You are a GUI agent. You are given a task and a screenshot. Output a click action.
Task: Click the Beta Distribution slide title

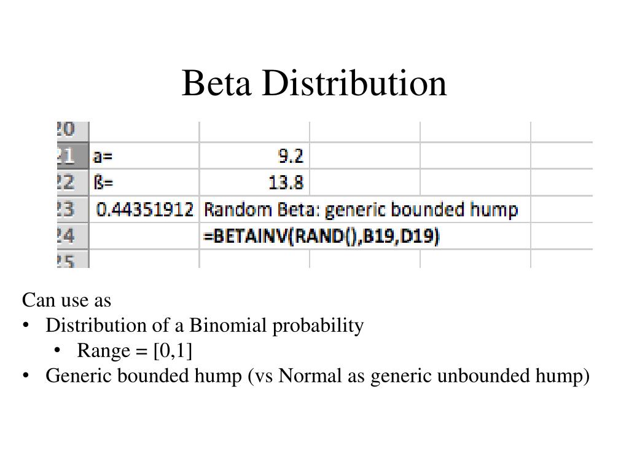point(314,83)
